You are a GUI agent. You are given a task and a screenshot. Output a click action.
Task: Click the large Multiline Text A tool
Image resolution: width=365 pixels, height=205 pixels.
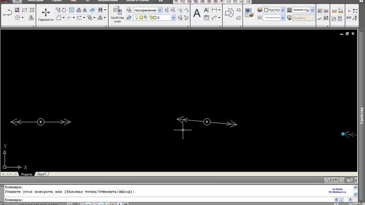coord(197,13)
